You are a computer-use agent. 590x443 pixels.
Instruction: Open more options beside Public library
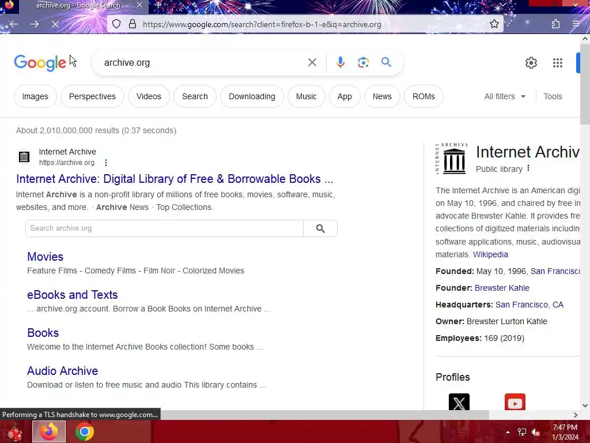point(529,168)
